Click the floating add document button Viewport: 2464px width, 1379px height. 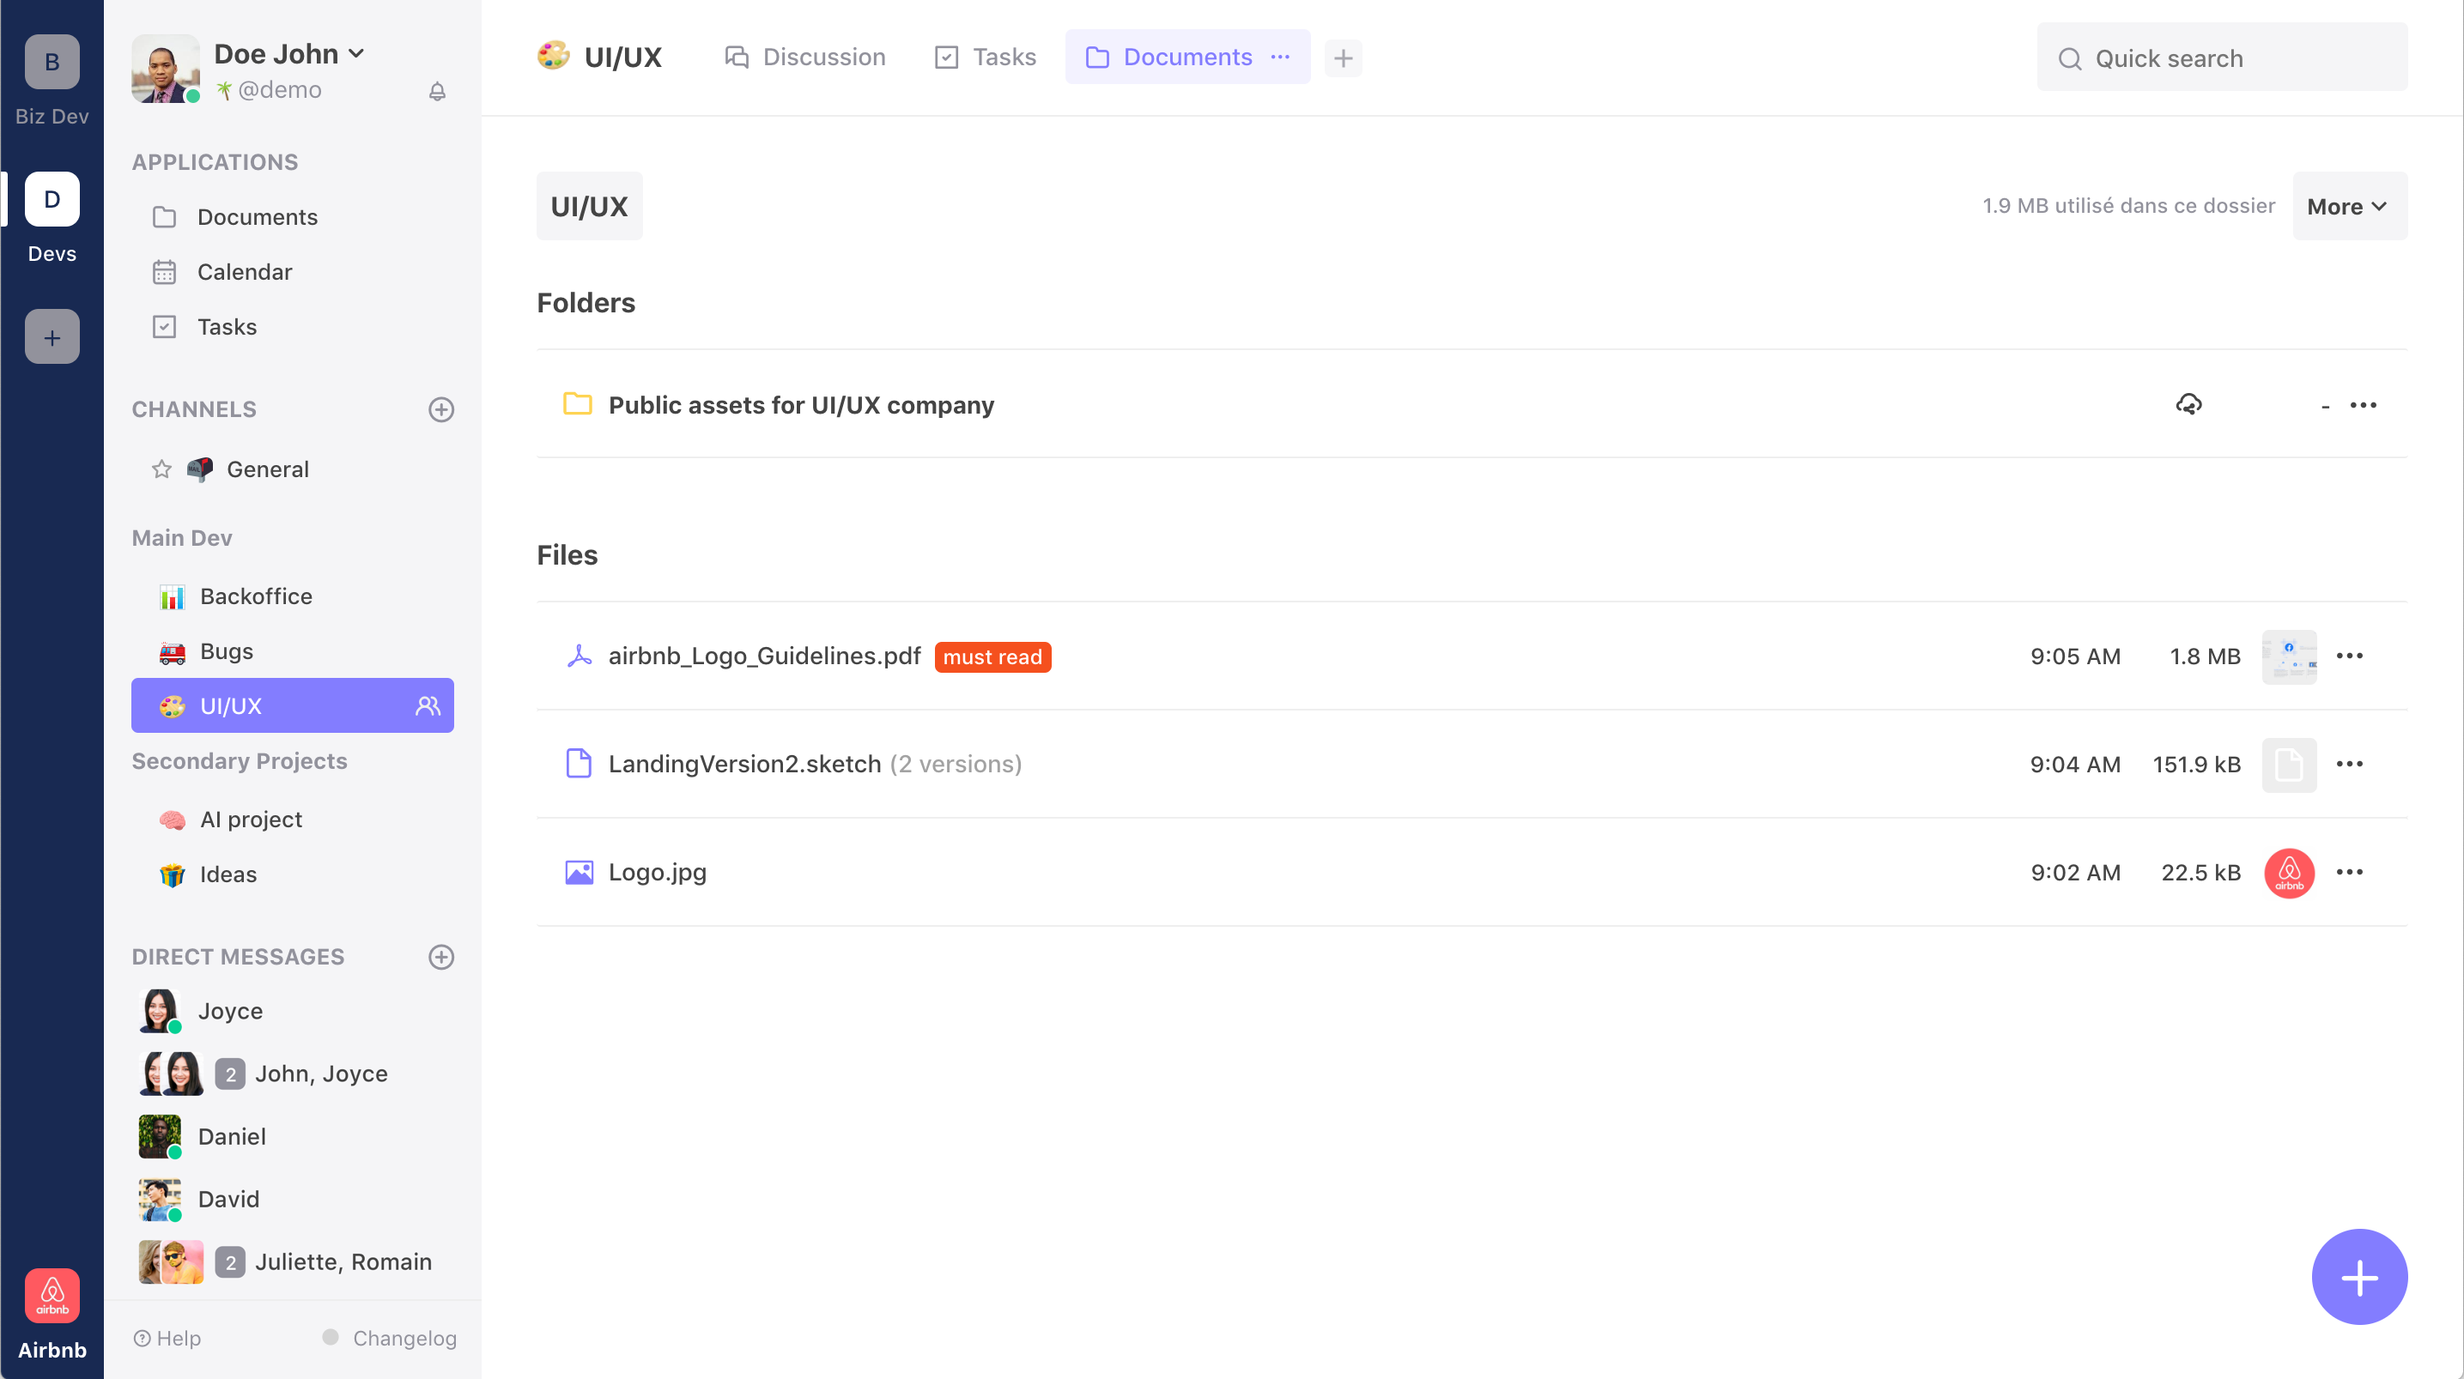pos(2358,1277)
